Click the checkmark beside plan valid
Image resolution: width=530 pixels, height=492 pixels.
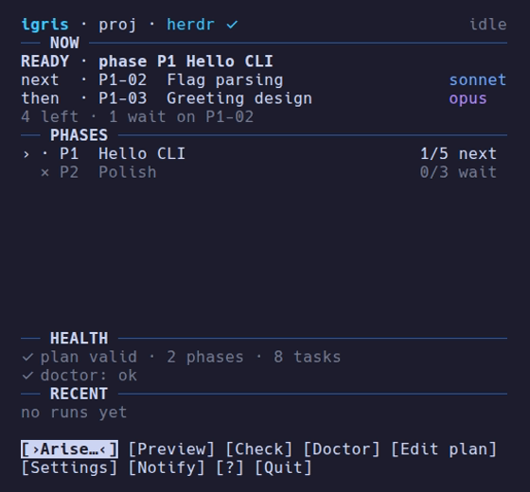tap(27, 357)
